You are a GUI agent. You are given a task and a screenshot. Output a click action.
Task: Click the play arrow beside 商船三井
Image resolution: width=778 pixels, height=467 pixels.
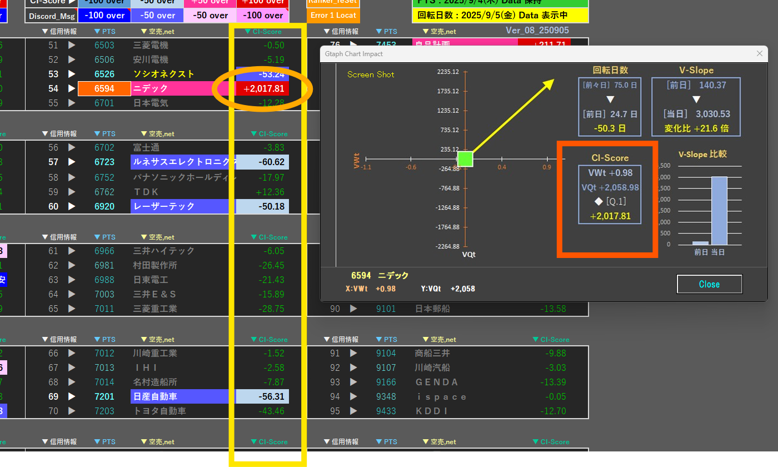pos(353,353)
